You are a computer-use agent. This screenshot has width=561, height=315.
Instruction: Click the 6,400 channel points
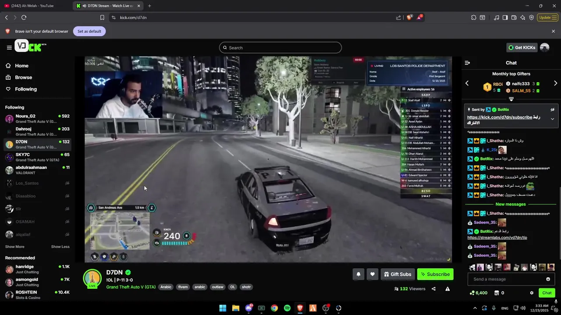point(479,293)
